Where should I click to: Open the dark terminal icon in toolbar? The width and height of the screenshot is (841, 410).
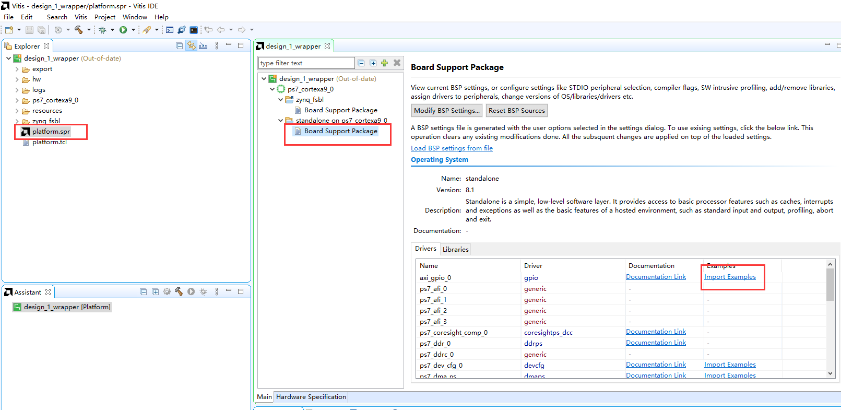pyautogui.click(x=194, y=30)
